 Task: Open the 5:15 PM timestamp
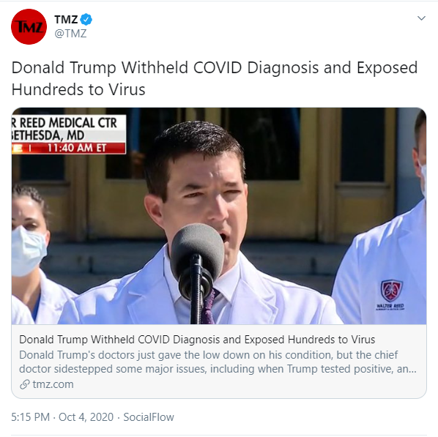point(31,417)
